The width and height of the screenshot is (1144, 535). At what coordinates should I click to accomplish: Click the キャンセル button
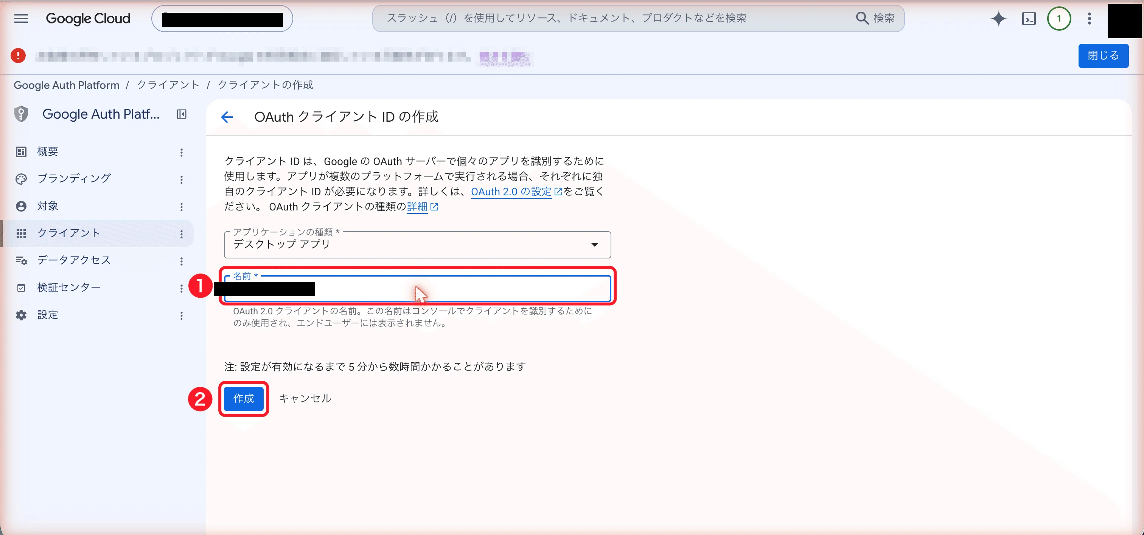coord(305,398)
